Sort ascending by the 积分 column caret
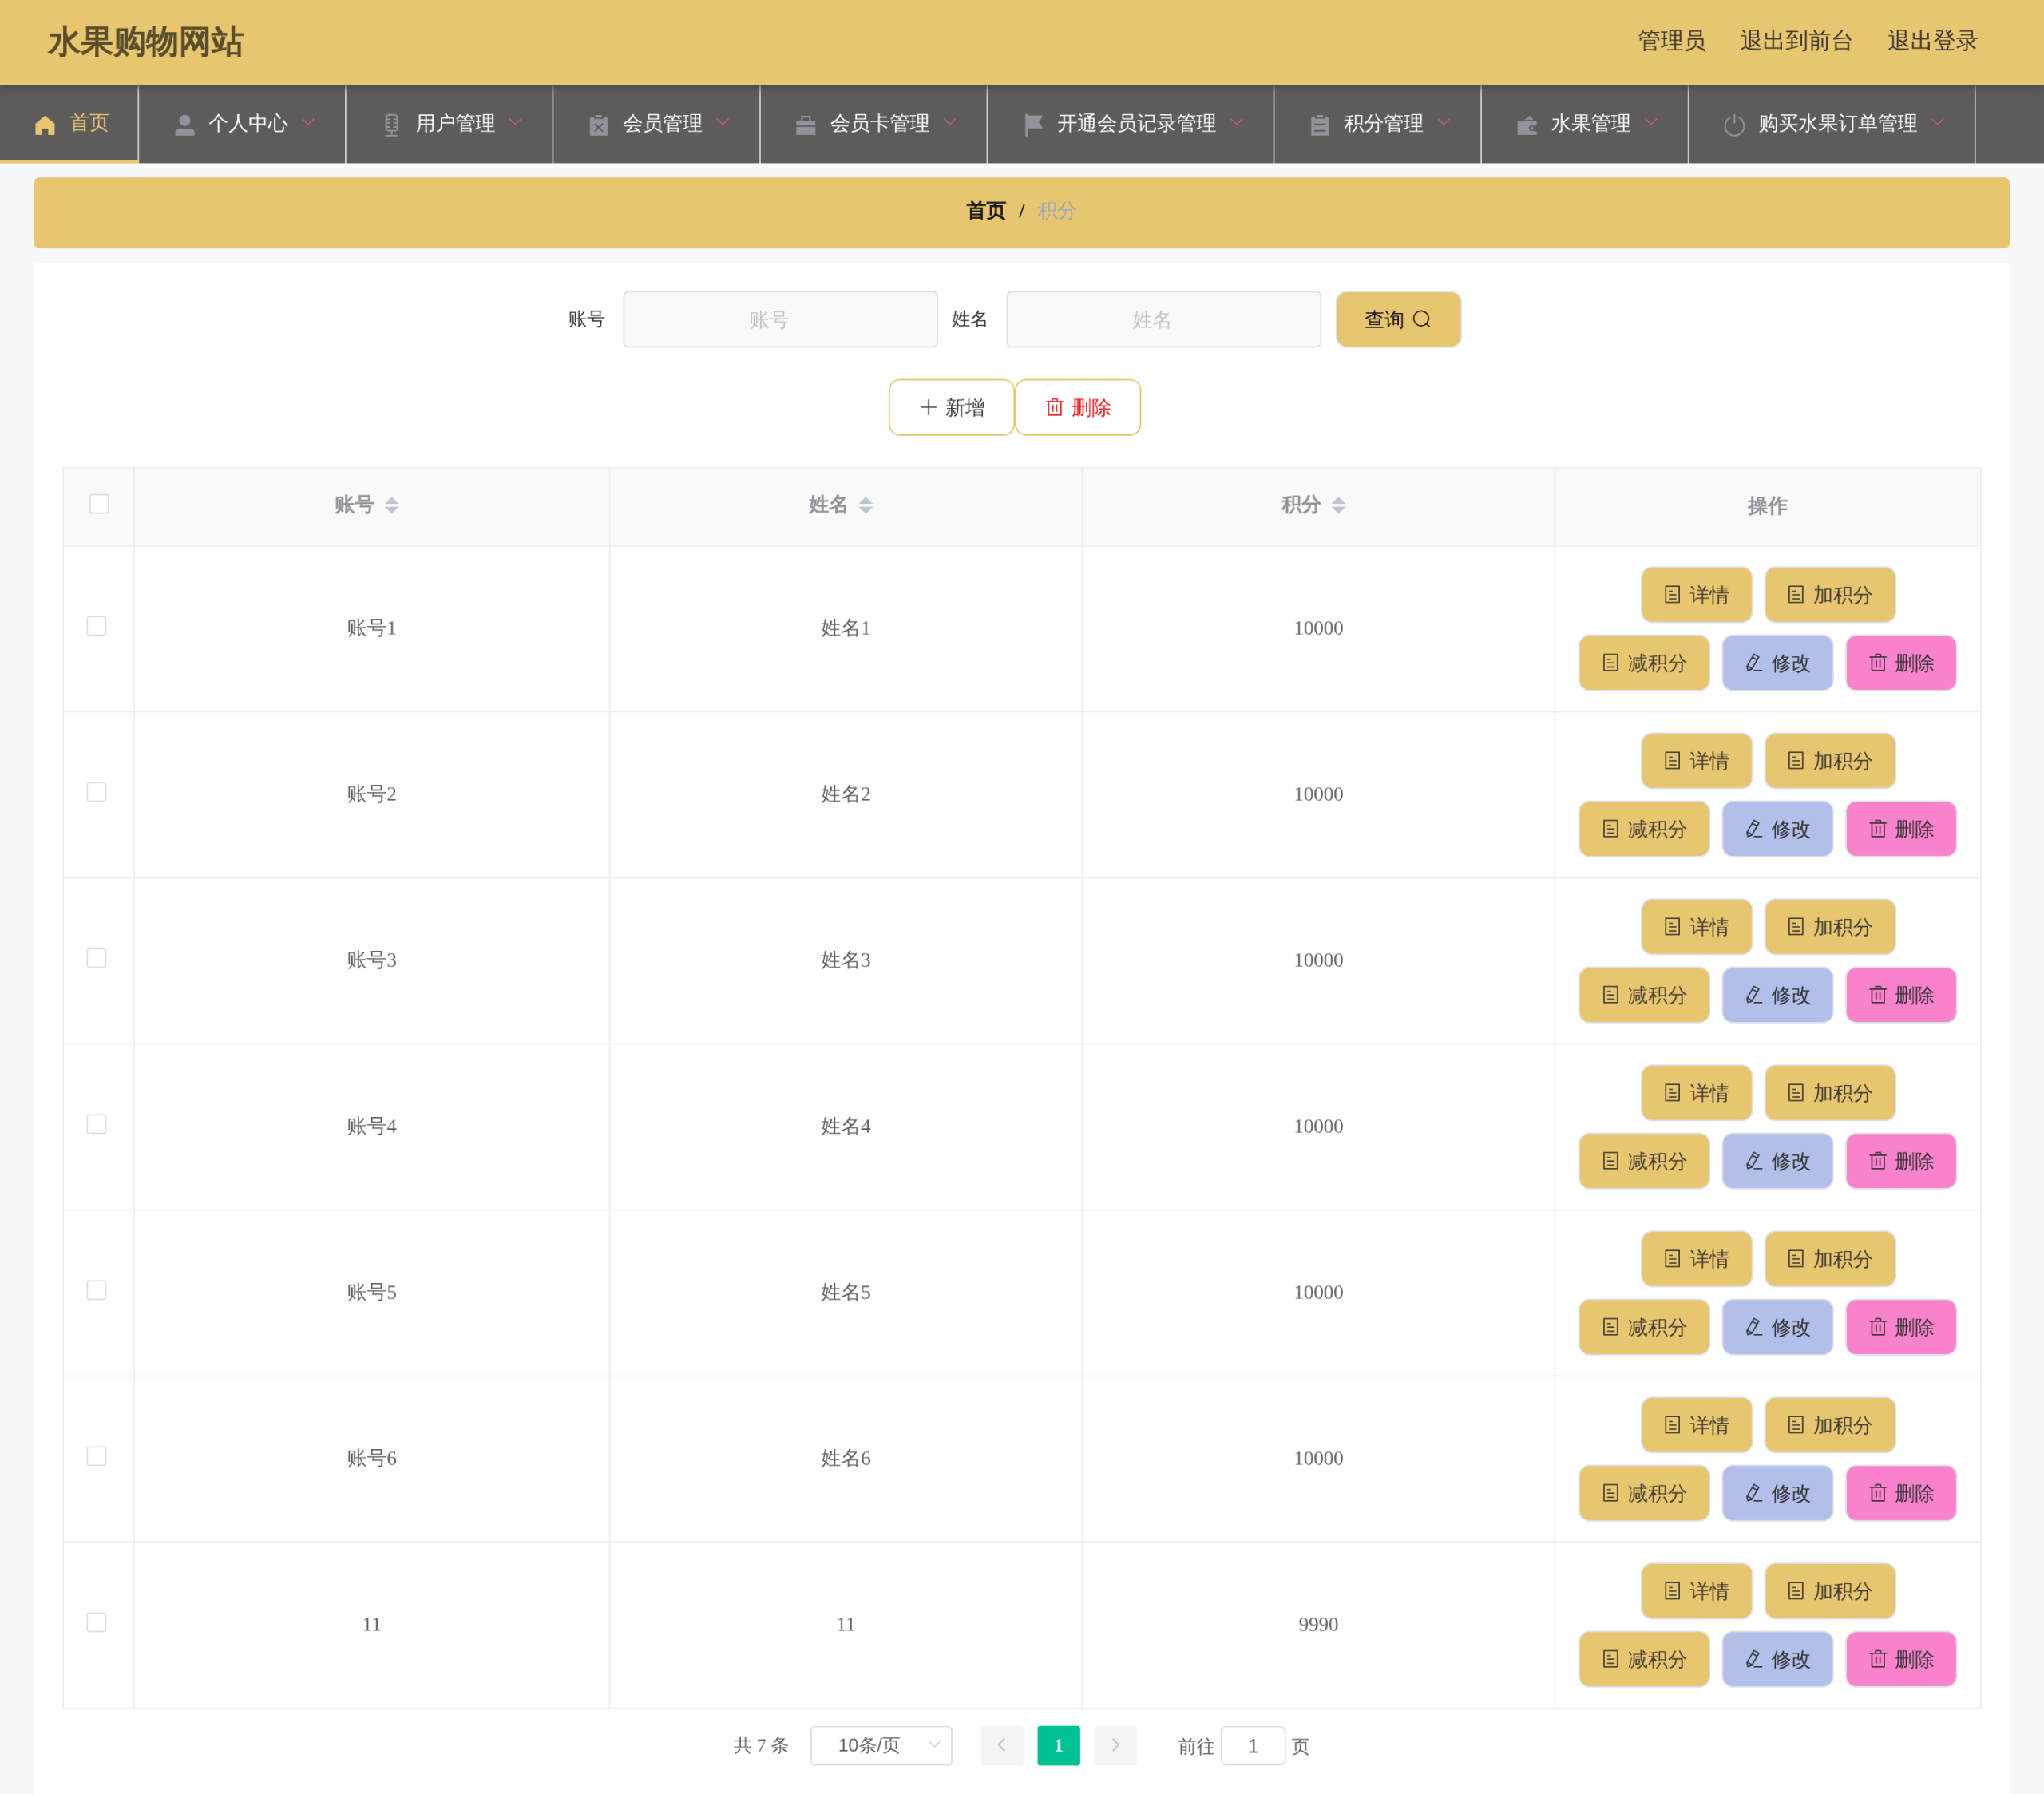This screenshot has height=1794, width=2044. click(x=1338, y=500)
